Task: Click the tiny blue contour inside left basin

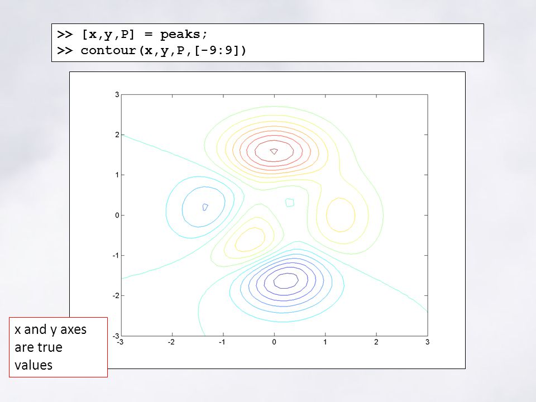Action: [x=205, y=207]
